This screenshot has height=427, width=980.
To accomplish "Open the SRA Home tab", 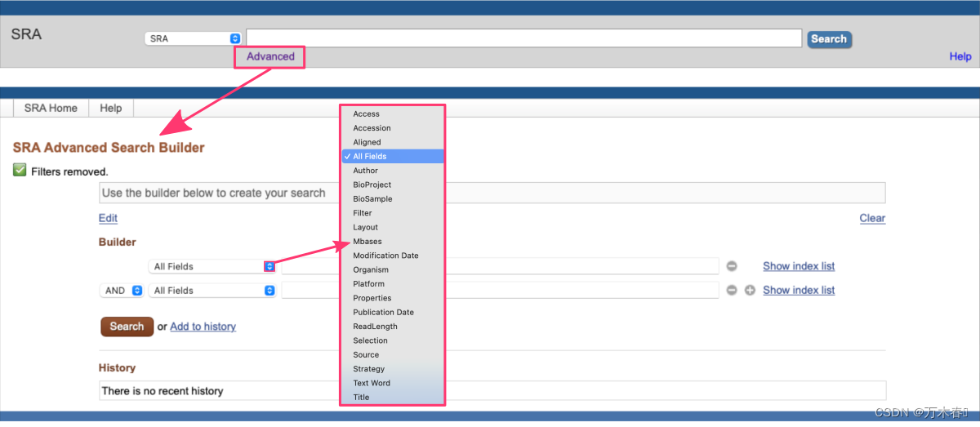I will click(x=51, y=108).
